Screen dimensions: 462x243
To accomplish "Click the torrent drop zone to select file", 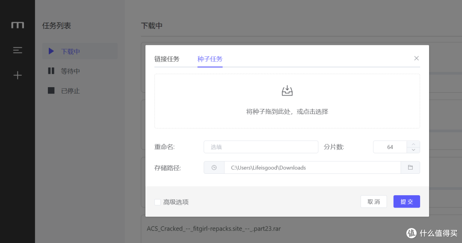I will (x=287, y=101).
